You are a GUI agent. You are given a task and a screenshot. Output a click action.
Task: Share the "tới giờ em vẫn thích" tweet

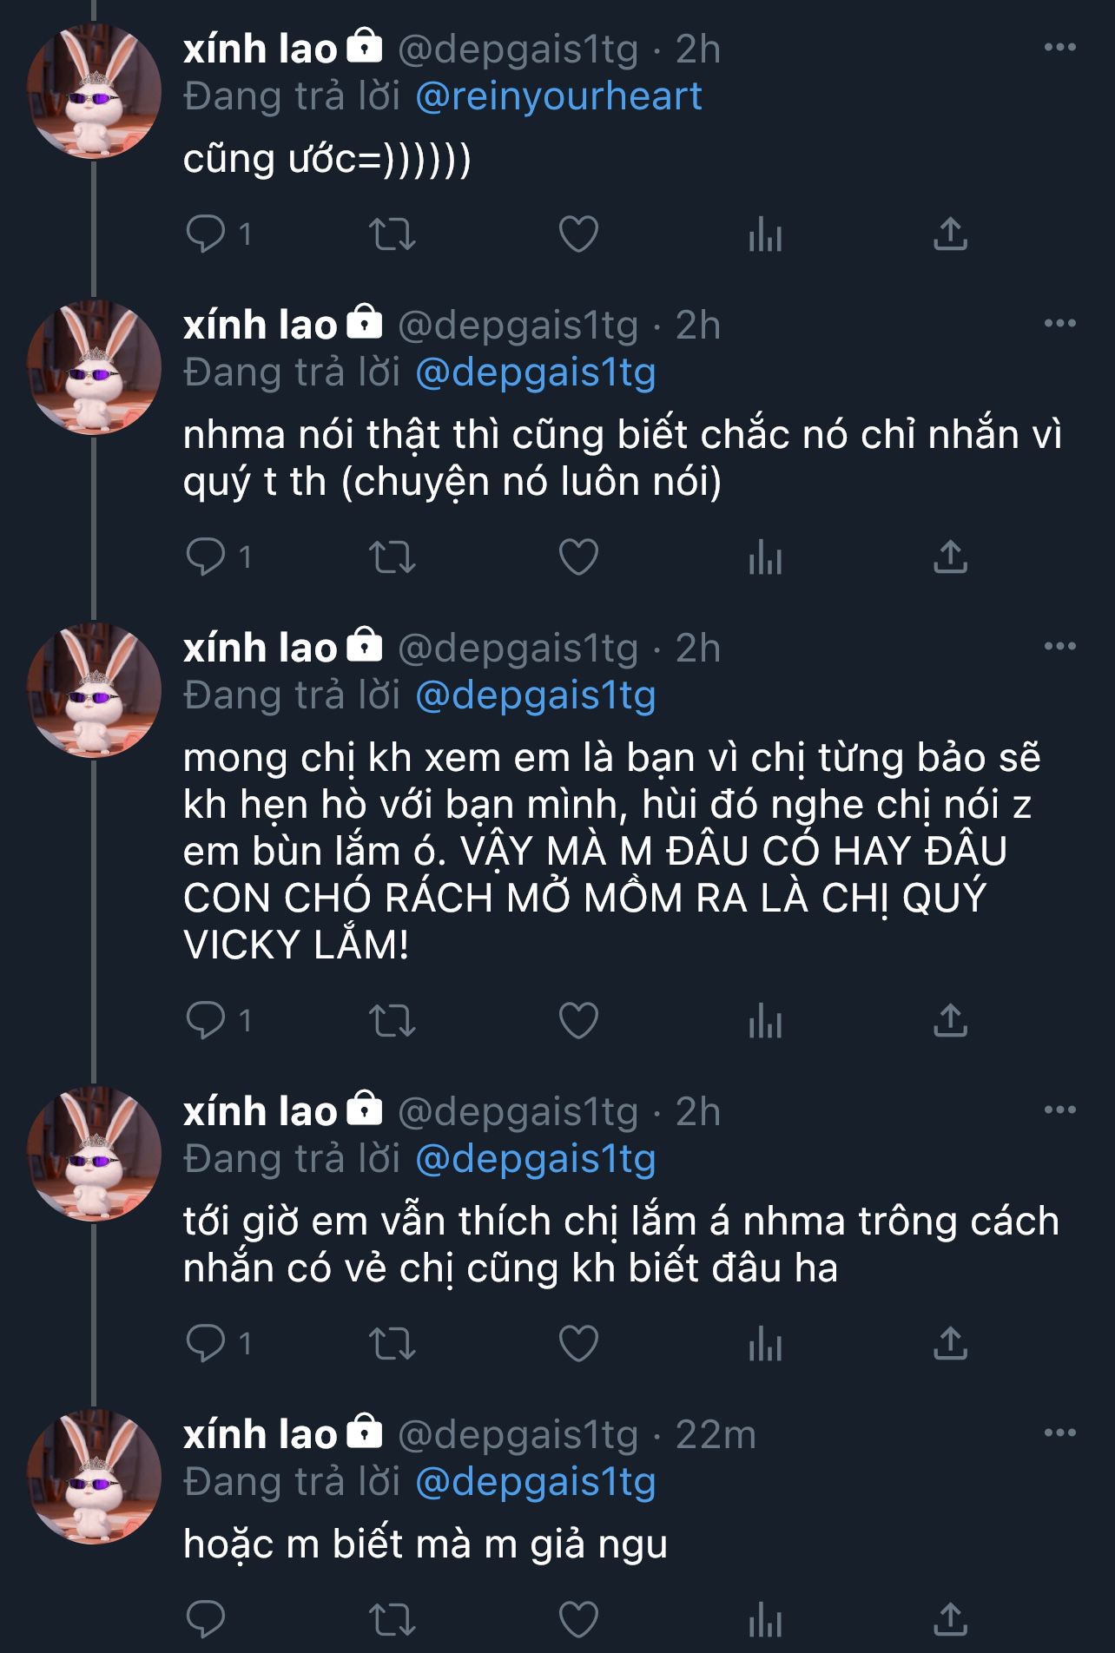950,1343
